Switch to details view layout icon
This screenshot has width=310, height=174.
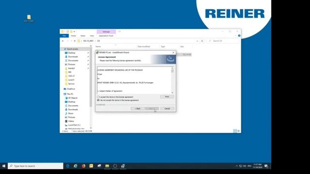[x=235, y=131]
